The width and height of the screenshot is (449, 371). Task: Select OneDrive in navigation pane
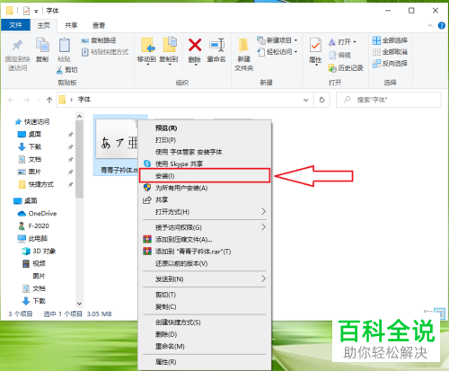tap(37, 214)
